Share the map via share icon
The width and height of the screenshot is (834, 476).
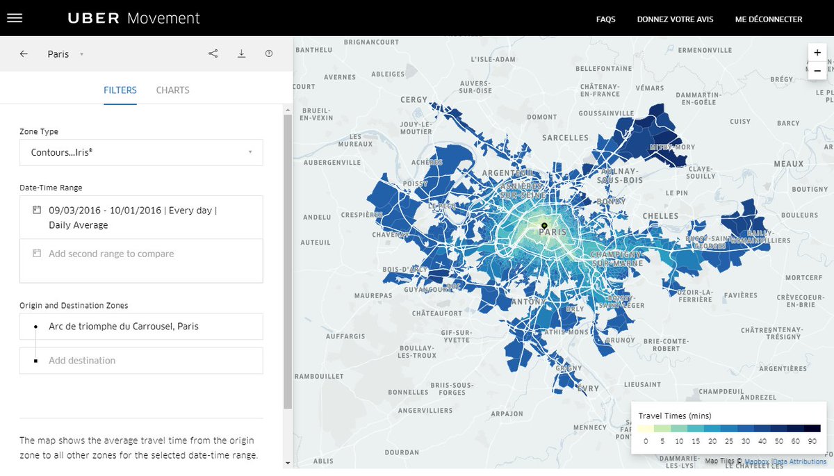pyautogui.click(x=213, y=54)
